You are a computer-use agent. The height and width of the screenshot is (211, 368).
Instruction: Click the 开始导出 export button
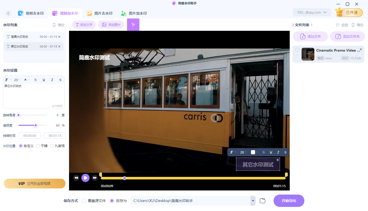pos(289,201)
